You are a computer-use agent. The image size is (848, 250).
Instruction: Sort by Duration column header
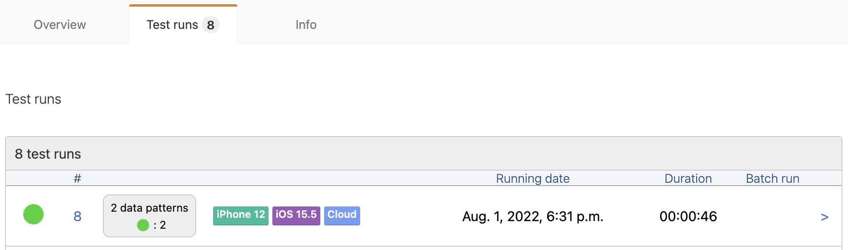click(688, 179)
